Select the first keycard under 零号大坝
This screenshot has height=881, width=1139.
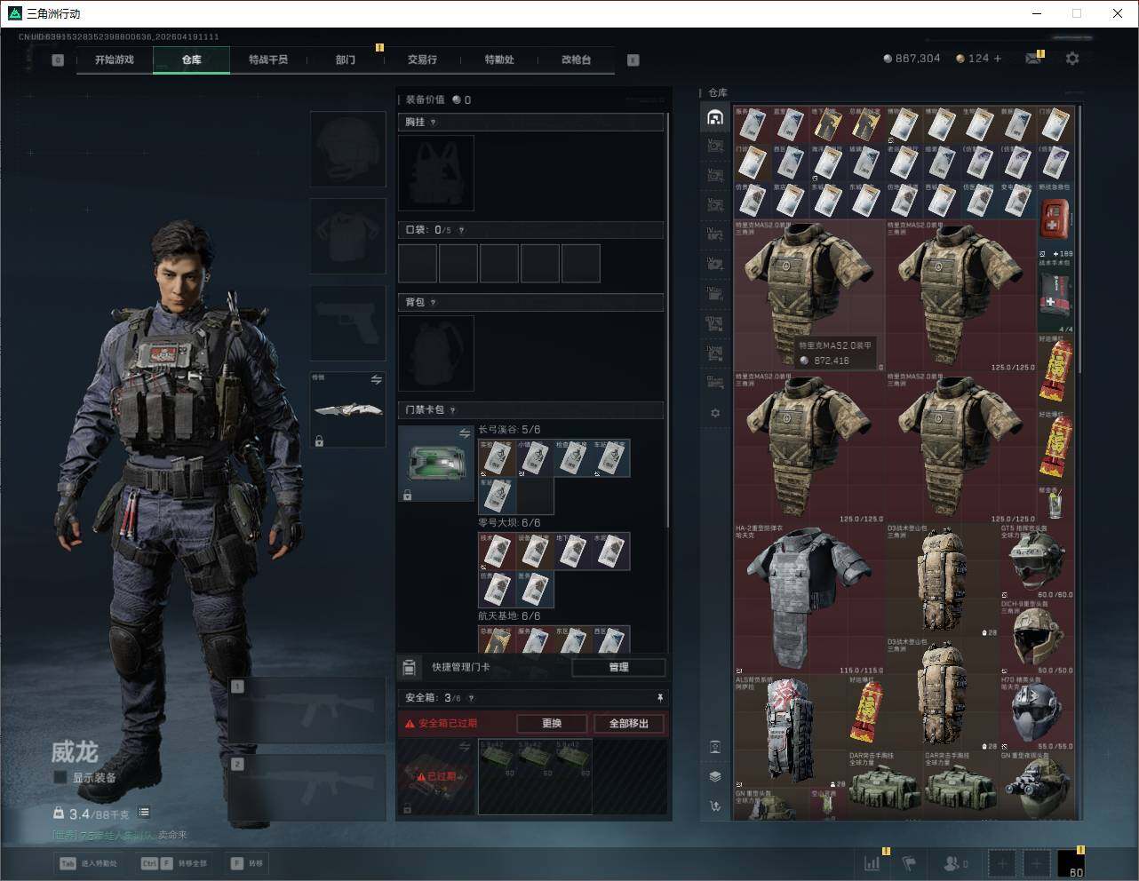tap(497, 552)
